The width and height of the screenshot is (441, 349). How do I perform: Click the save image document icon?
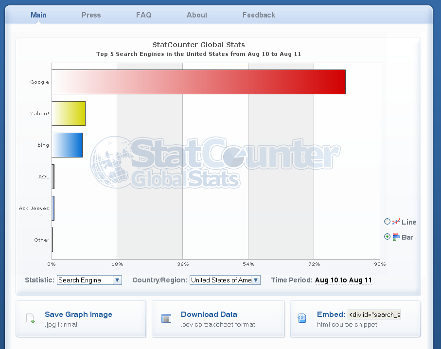coord(30,318)
